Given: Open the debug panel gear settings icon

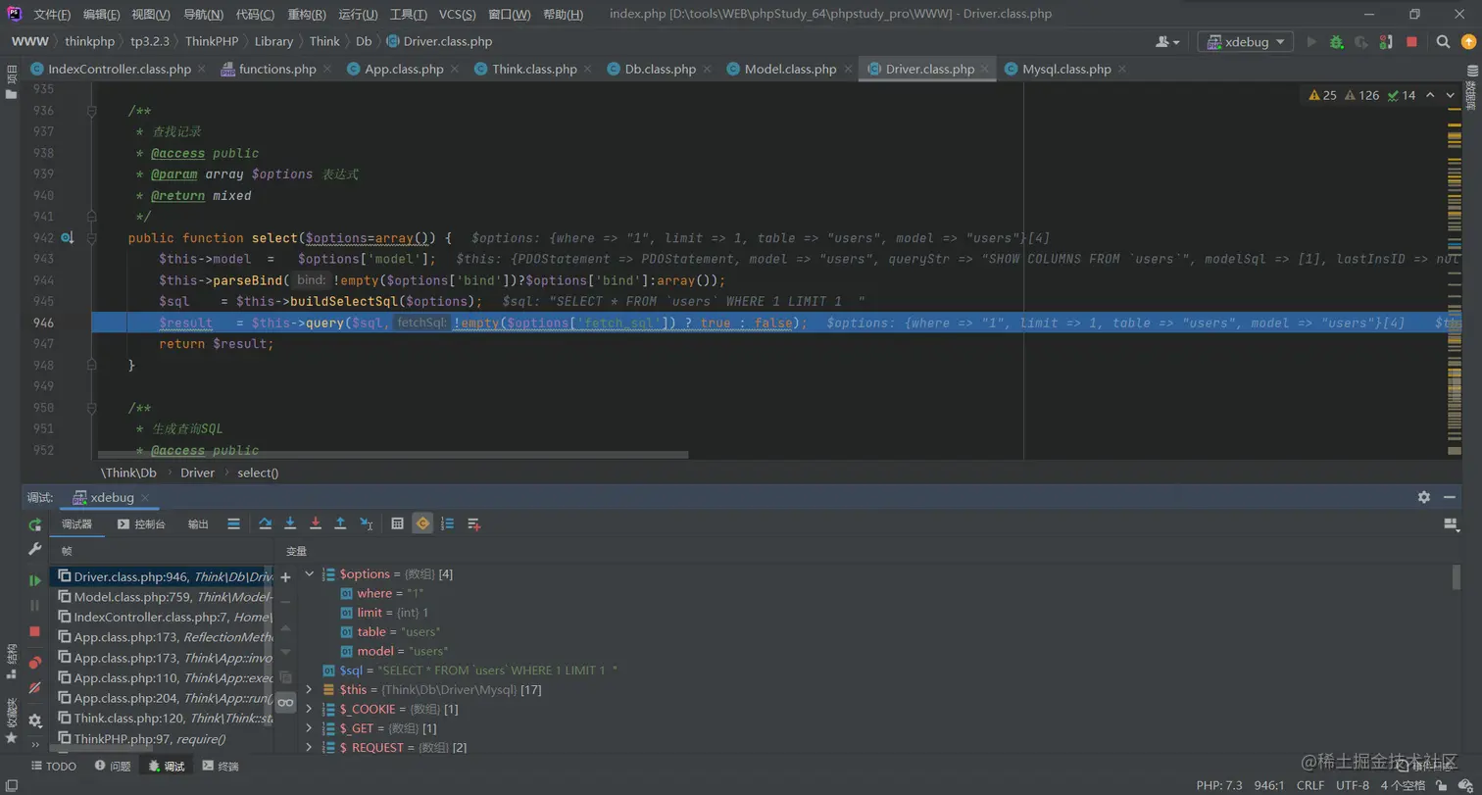Looking at the screenshot, I should tap(35, 720).
